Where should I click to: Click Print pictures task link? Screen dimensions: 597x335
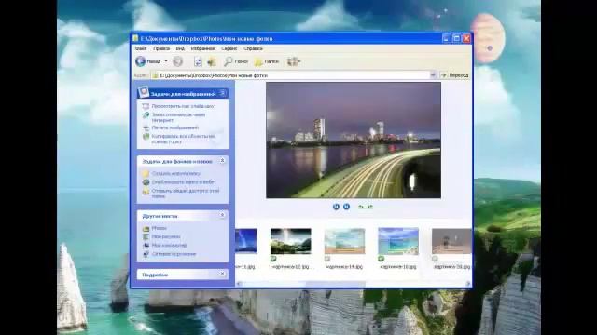click(175, 128)
